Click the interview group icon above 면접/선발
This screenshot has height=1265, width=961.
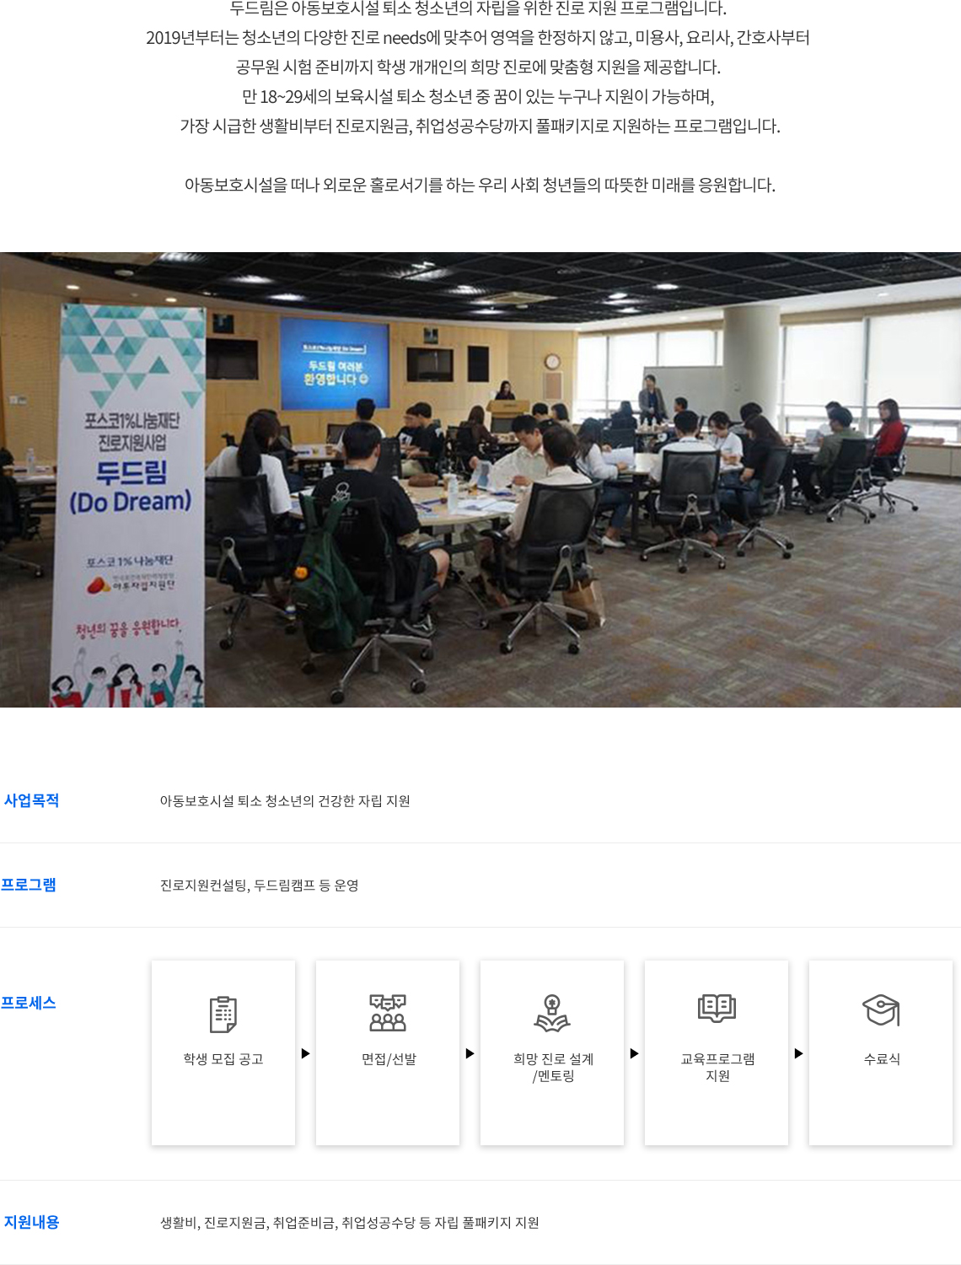click(x=388, y=1013)
